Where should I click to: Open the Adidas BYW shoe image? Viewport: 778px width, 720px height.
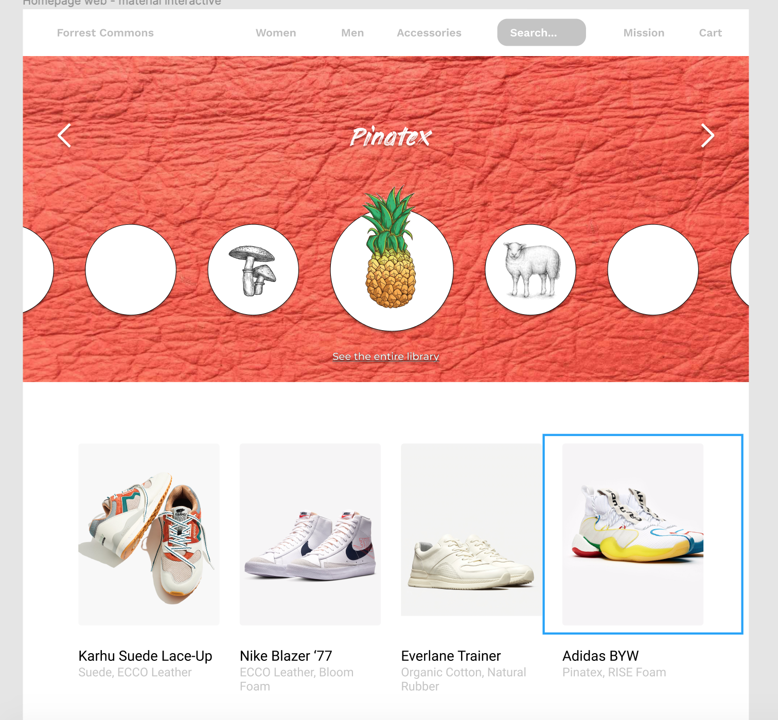[633, 534]
